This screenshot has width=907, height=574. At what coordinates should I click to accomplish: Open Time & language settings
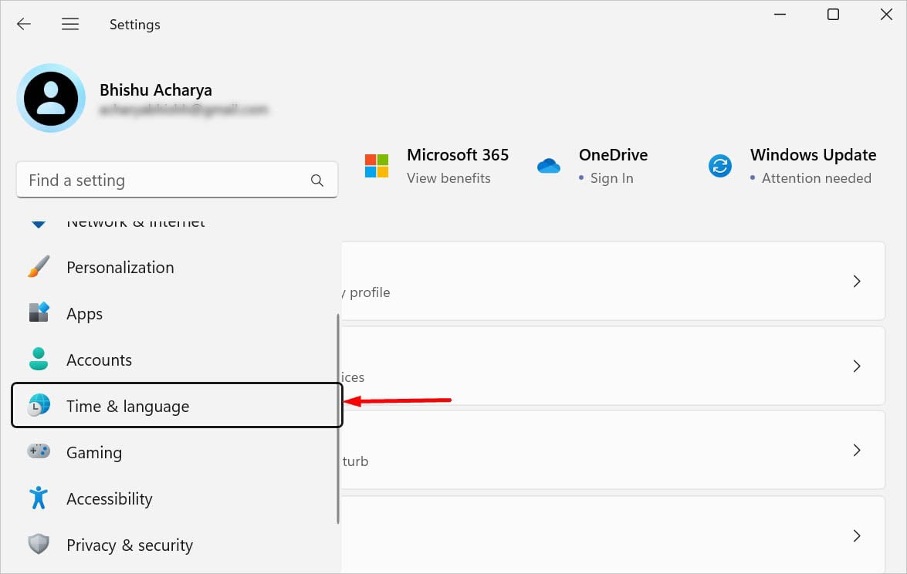(x=128, y=406)
